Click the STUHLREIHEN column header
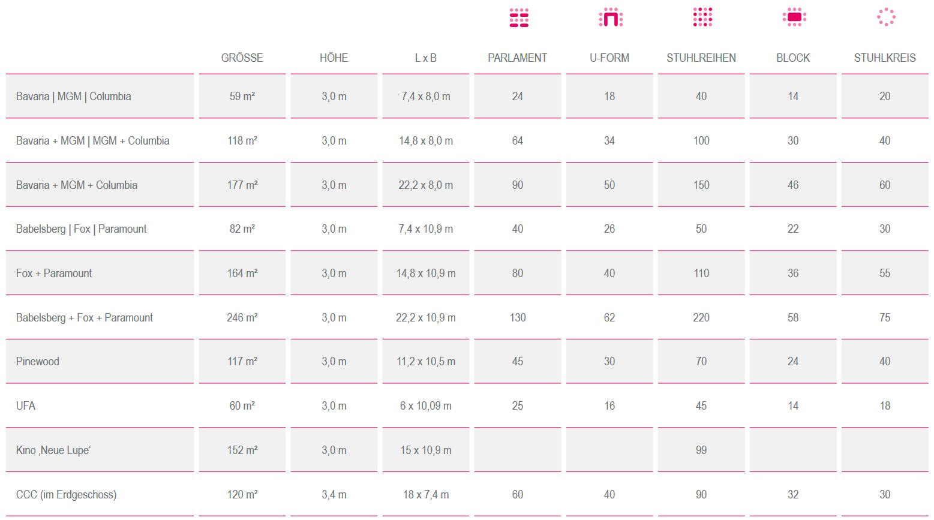 701,58
